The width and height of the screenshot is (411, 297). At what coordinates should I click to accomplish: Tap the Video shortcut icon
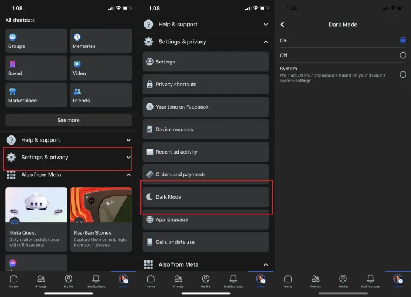(77, 65)
